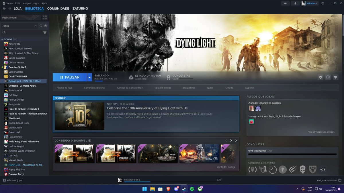Viewport: 344px width, 193px height.
Task: Close the available content panel
Action: coord(236,141)
